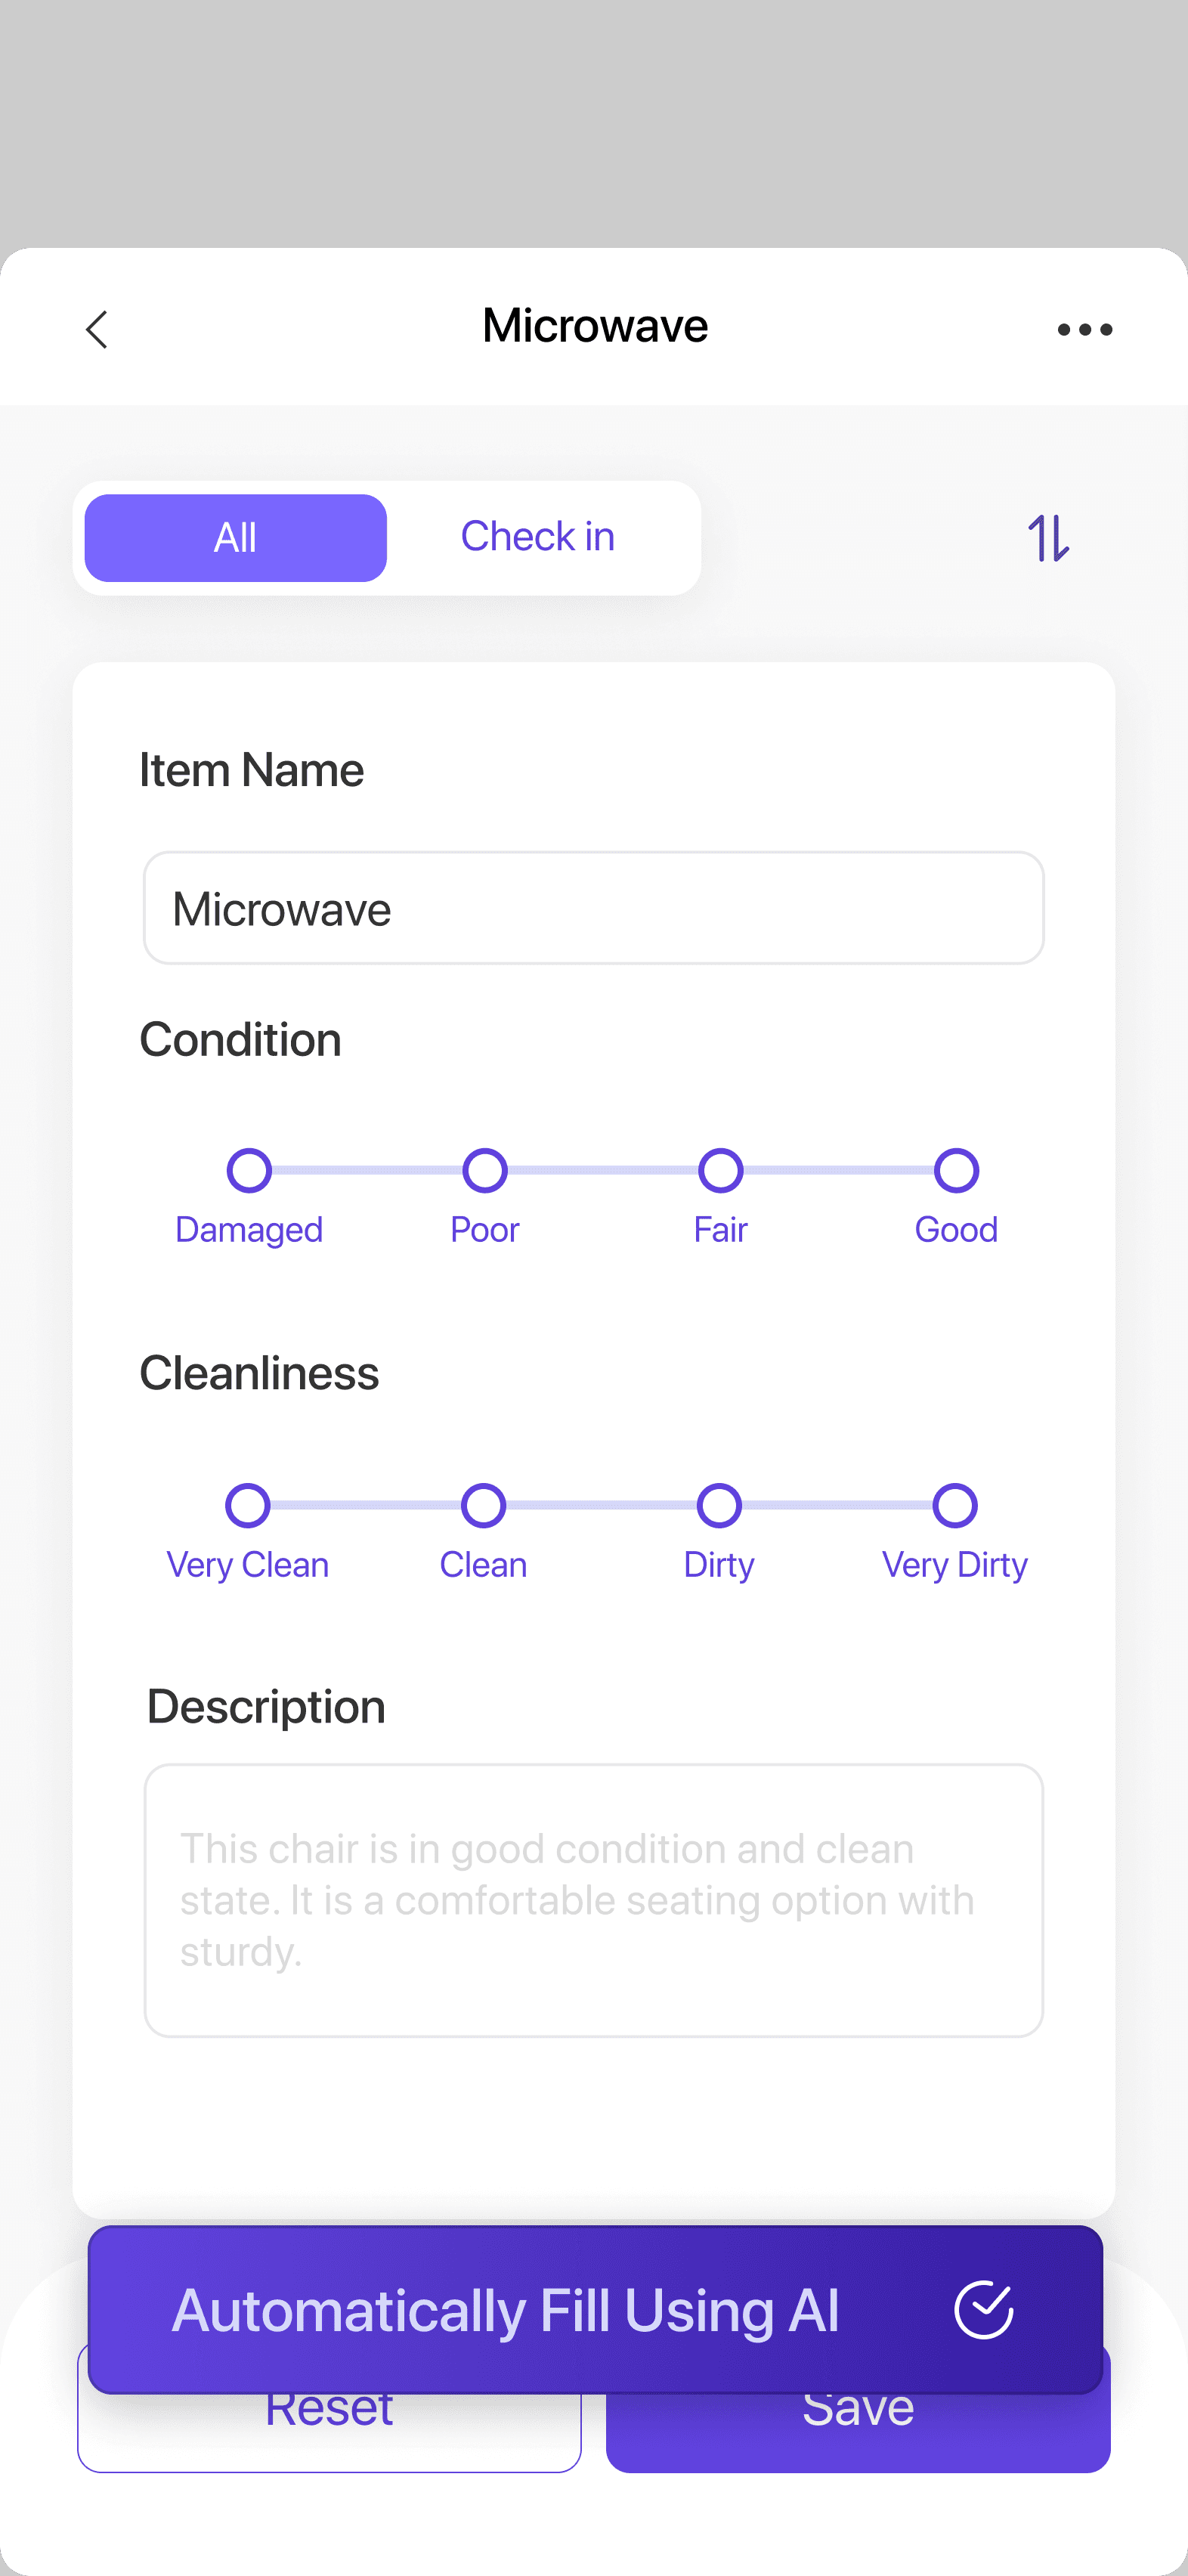The image size is (1188, 2576).
Task: Select Damaged condition option
Action: [x=249, y=1171]
